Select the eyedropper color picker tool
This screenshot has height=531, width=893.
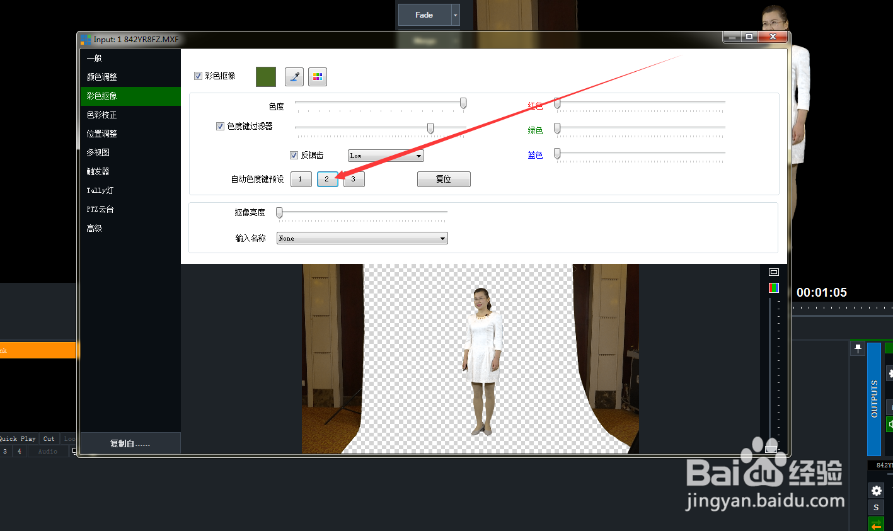coord(294,76)
